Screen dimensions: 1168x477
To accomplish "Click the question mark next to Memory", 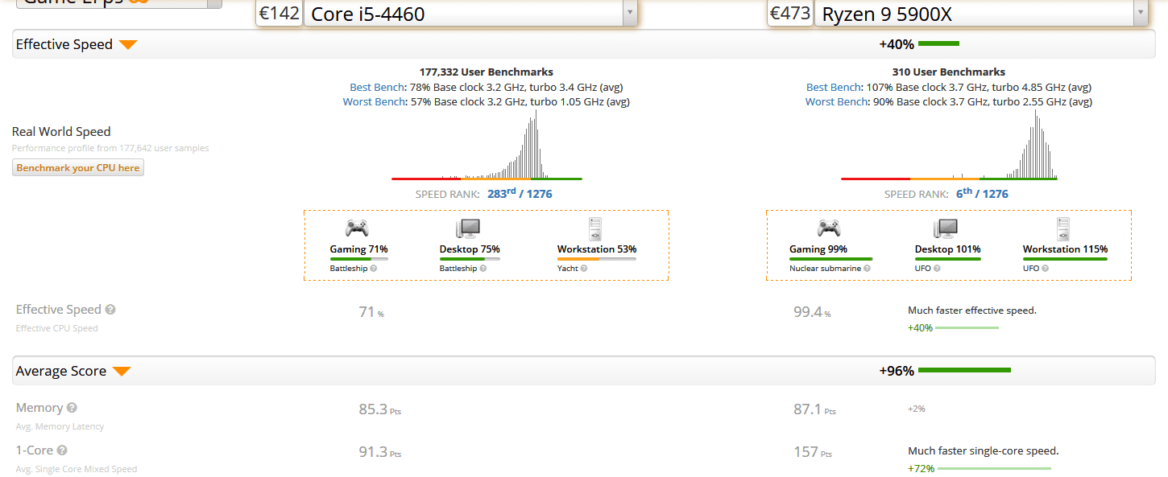I will click(72, 408).
